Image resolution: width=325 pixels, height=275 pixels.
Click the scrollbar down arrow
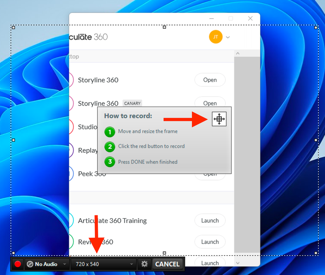(x=238, y=263)
